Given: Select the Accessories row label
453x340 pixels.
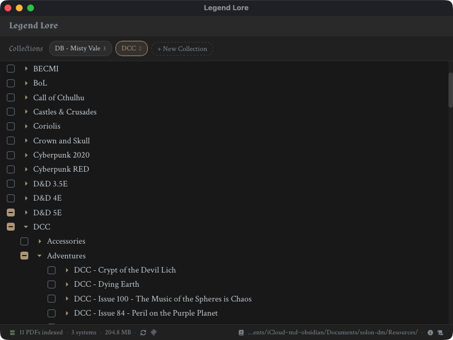Looking at the screenshot, I should pos(66,241).
